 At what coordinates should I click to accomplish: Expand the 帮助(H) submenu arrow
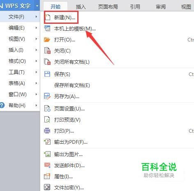[36, 105]
